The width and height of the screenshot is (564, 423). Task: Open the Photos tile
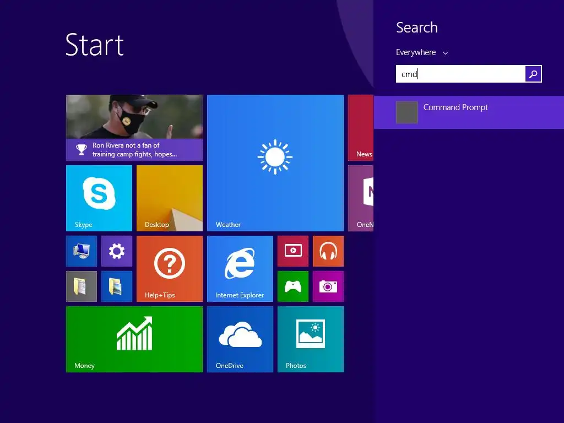(x=311, y=339)
